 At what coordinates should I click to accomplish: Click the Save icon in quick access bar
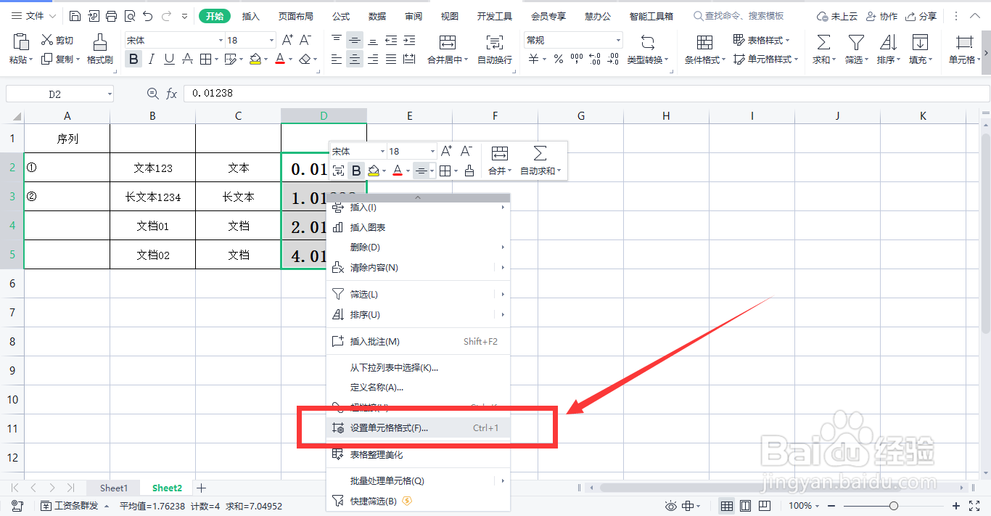(75, 16)
